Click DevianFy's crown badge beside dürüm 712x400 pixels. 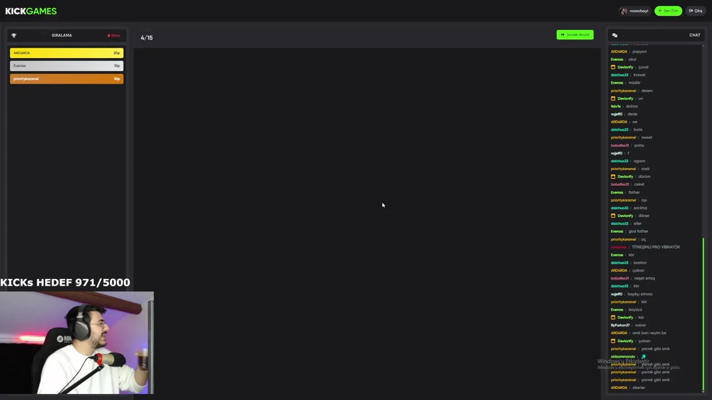pos(614,177)
